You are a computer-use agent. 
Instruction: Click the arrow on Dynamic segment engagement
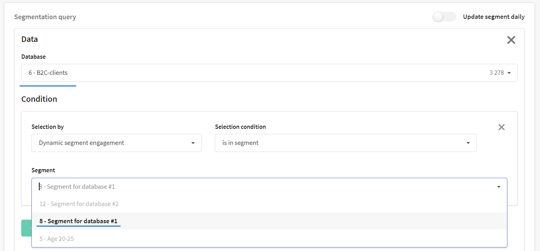click(x=193, y=143)
